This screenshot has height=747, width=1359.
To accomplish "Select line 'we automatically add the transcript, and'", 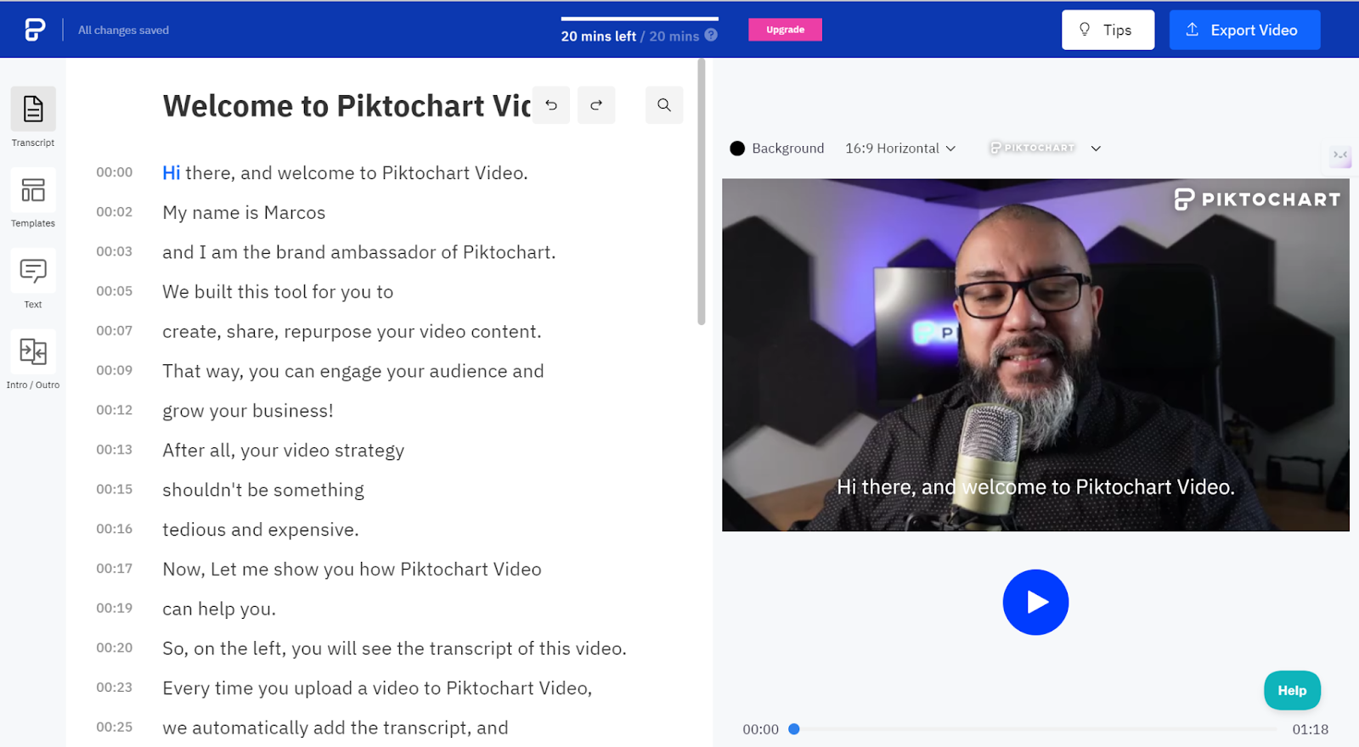I will [336, 727].
